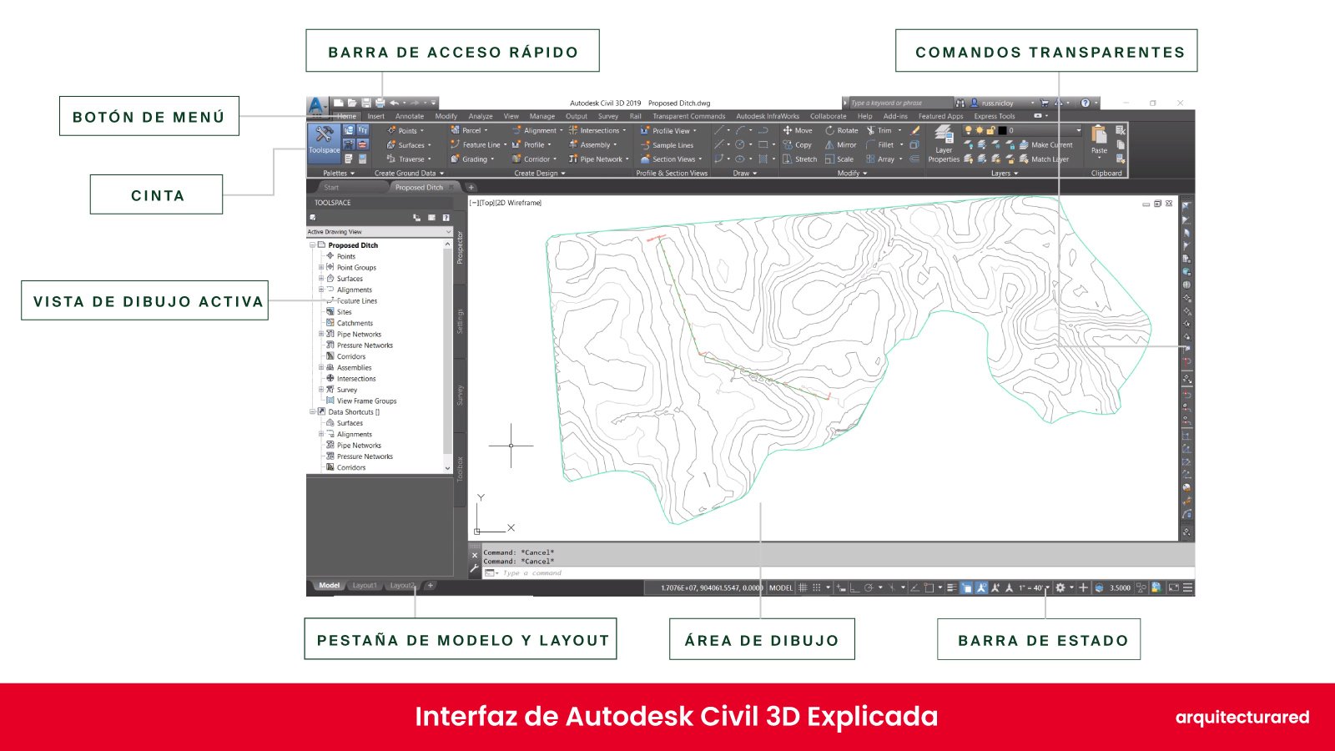
Task: Click Make Current in Layers panel
Action: click(x=1046, y=144)
